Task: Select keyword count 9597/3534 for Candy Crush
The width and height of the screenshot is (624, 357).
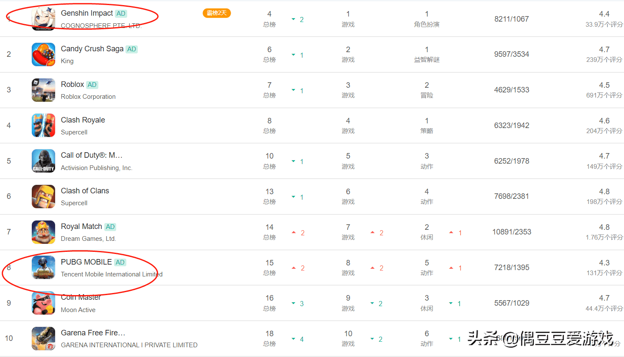Action: [512, 54]
